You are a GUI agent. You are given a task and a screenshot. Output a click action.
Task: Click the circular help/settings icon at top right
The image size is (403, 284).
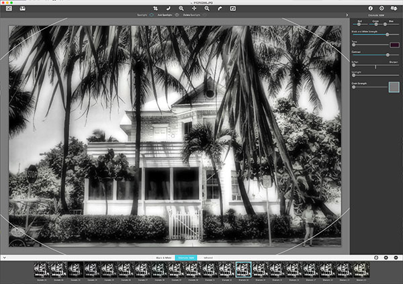tap(382, 9)
